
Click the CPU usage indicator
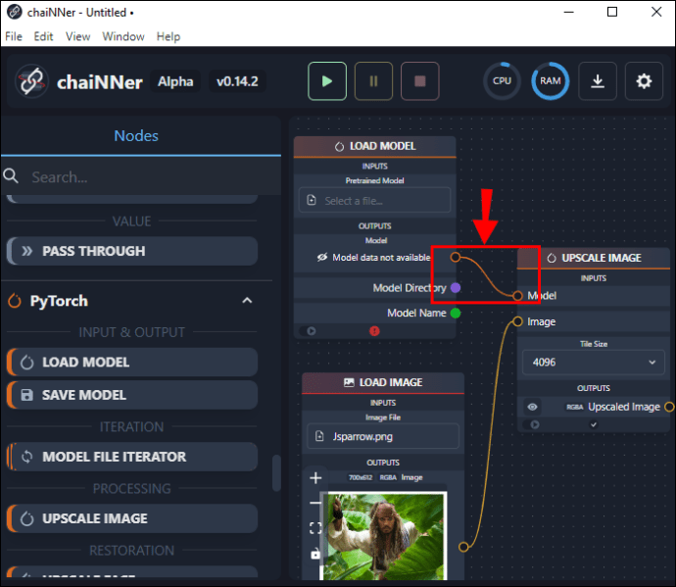pos(502,81)
